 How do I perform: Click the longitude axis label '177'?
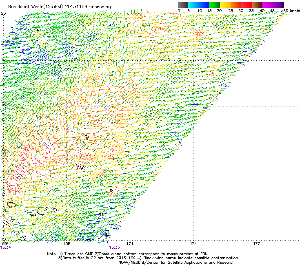pos(256,244)
